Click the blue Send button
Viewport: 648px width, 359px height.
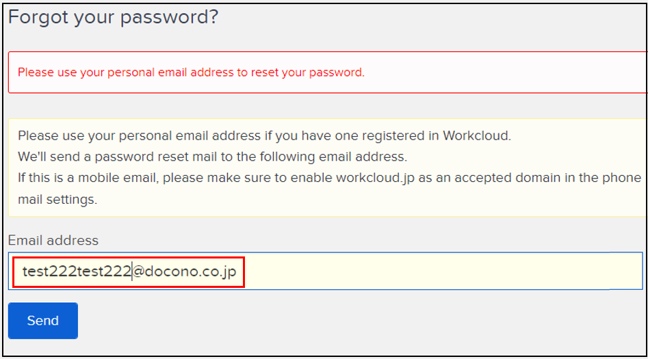coord(43,321)
